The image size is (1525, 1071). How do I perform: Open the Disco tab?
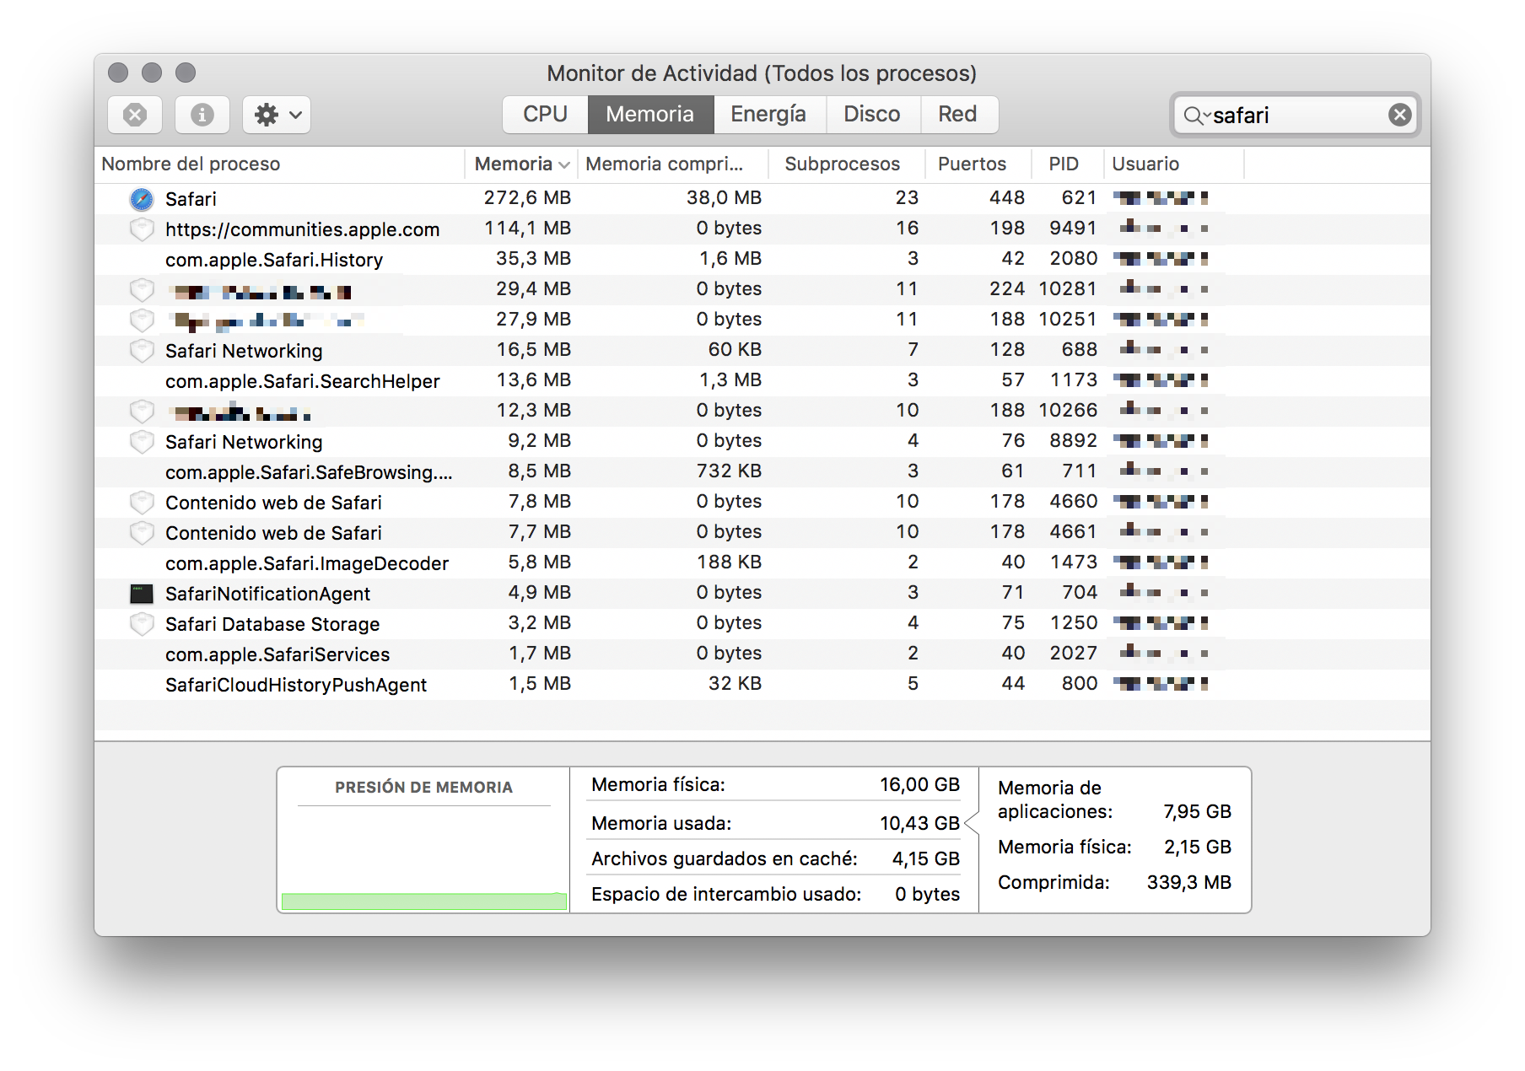[871, 115]
